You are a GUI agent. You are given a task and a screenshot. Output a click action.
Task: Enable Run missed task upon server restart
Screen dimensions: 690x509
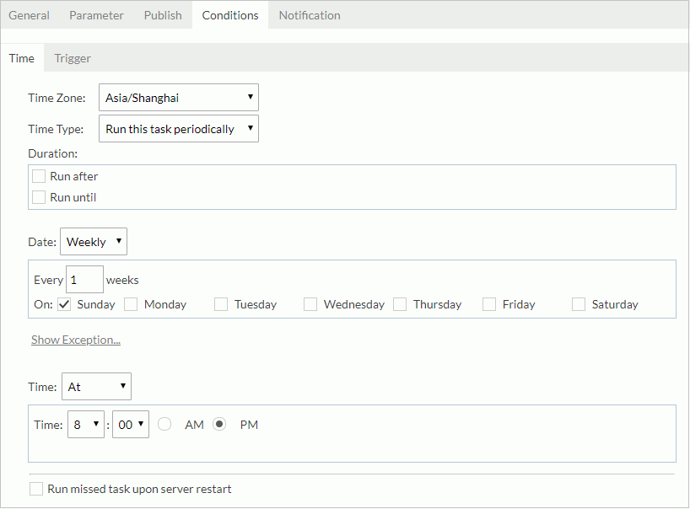point(36,489)
